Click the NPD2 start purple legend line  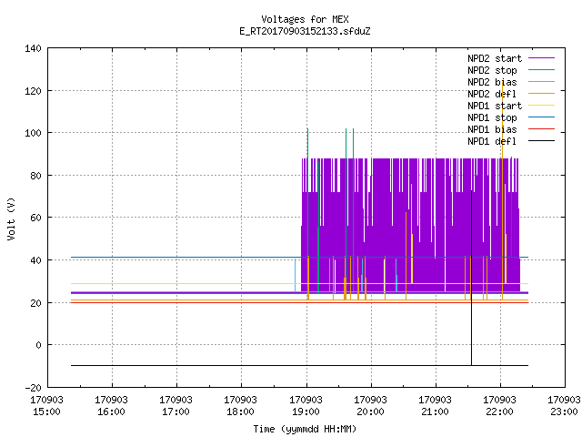click(541, 58)
